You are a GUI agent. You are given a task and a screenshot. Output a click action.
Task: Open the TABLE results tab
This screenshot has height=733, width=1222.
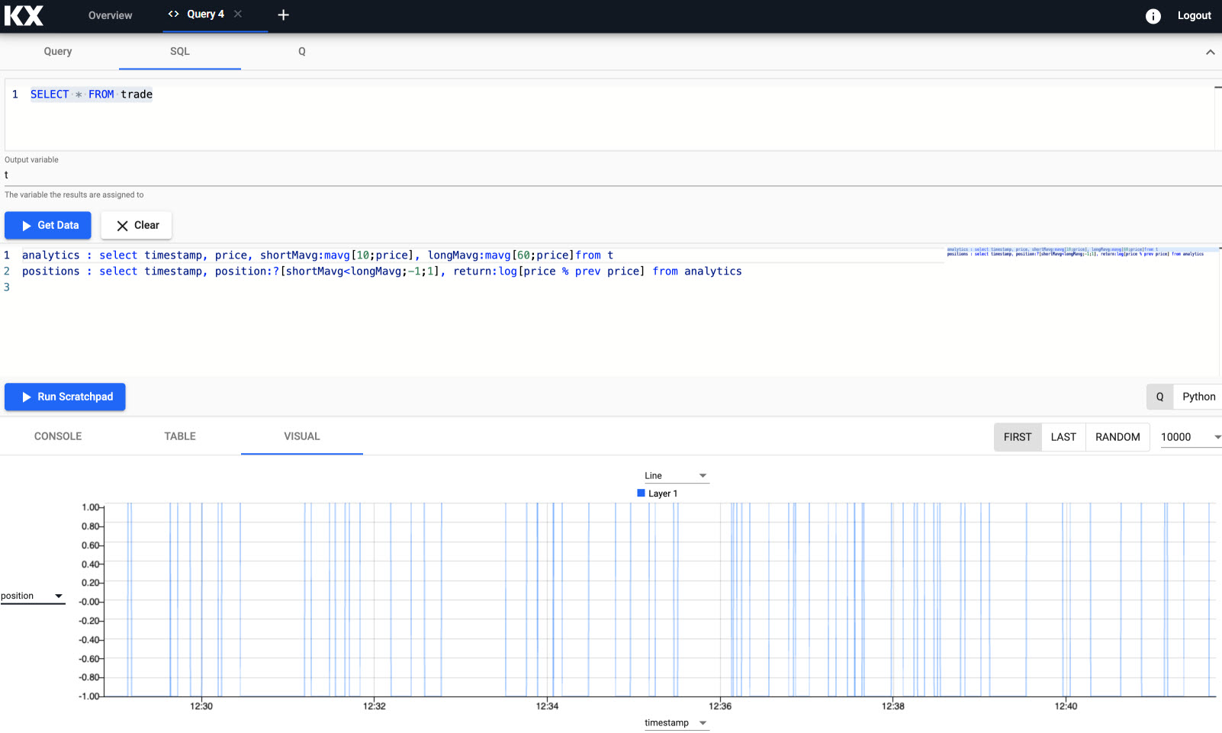180,436
